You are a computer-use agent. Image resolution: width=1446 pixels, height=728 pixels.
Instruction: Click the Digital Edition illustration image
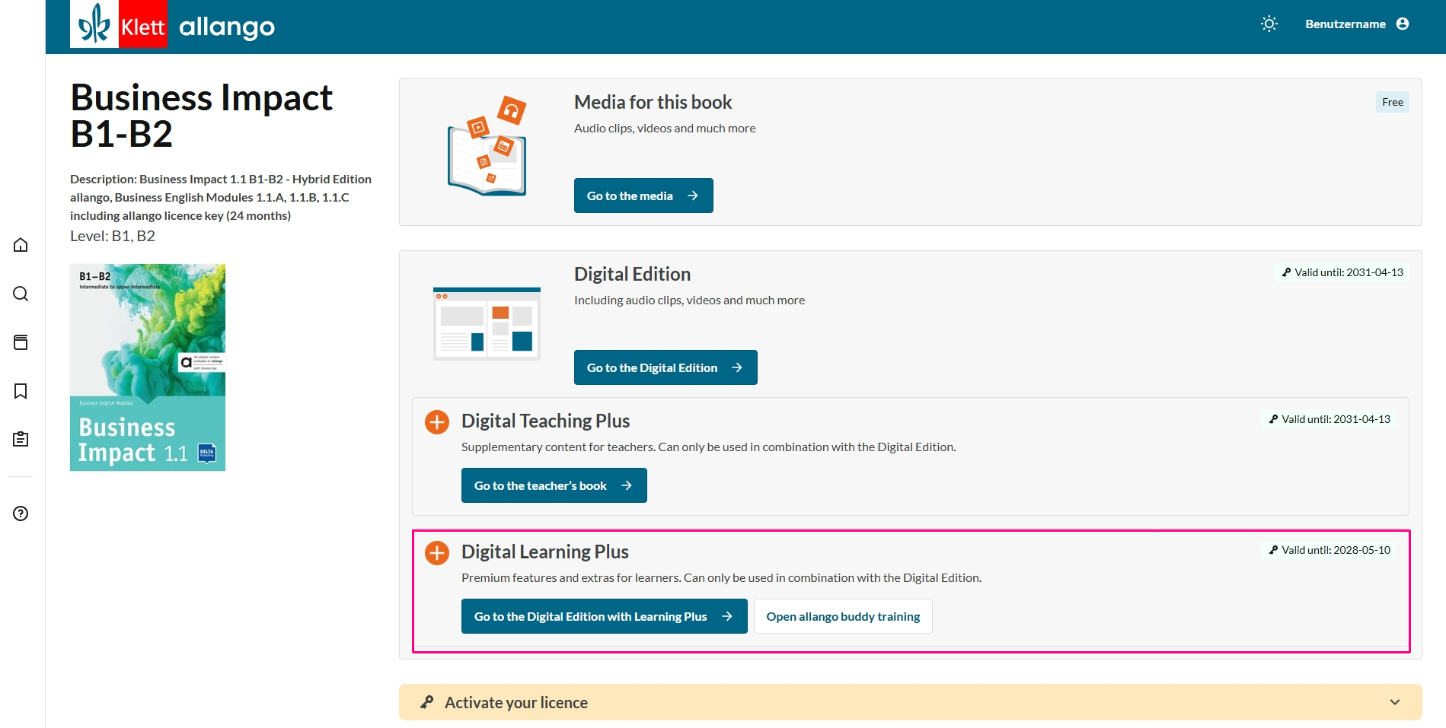tap(487, 323)
